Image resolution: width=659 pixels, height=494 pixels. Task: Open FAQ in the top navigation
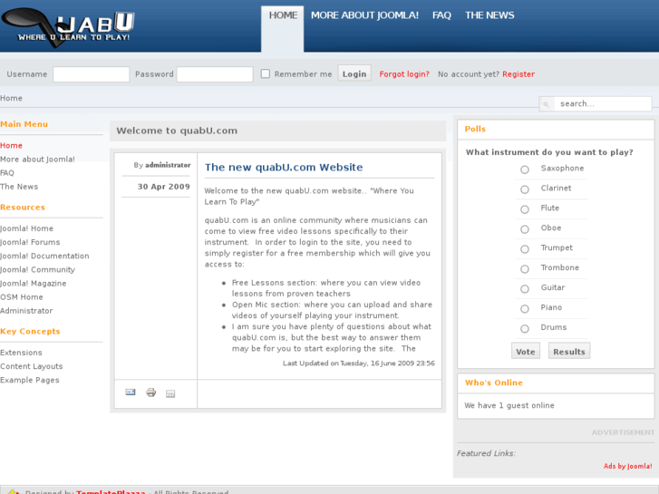point(441,15)
